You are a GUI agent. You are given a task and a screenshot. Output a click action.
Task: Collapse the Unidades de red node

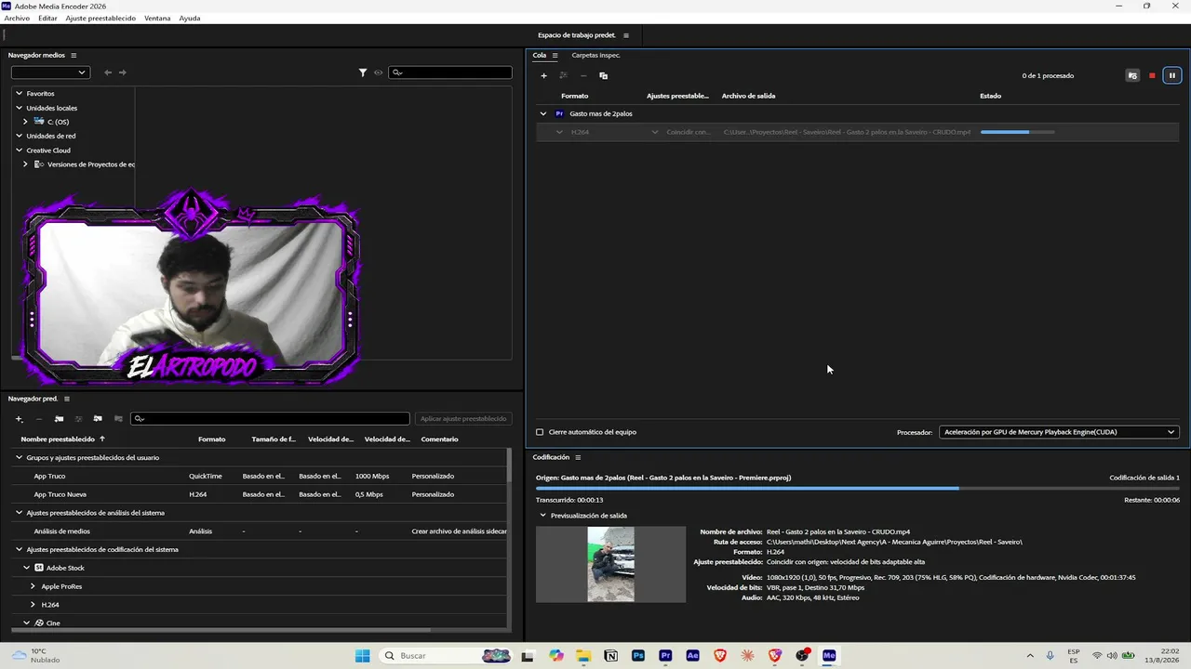point(19,136)
